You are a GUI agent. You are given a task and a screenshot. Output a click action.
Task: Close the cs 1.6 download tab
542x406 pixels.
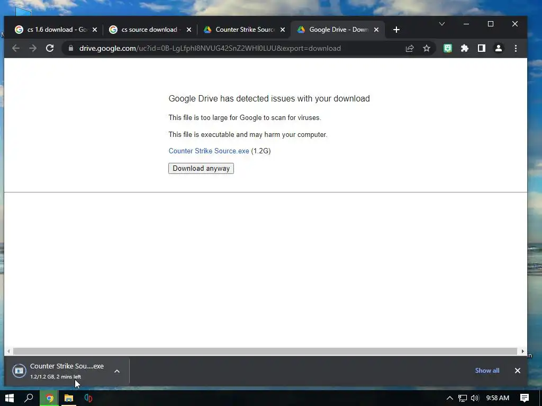tap(95, 30)
